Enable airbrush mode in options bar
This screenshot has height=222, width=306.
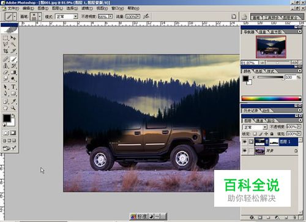146,17
